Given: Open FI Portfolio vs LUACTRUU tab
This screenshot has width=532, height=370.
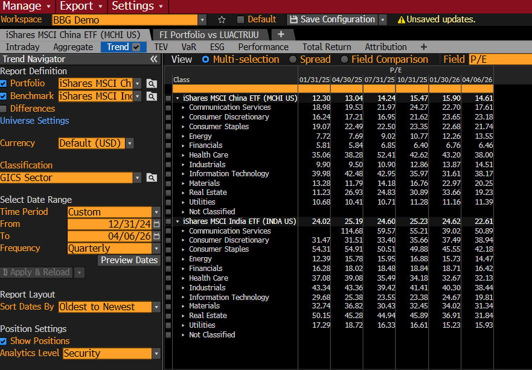Looking at the screenshot, I should [209, 35].
